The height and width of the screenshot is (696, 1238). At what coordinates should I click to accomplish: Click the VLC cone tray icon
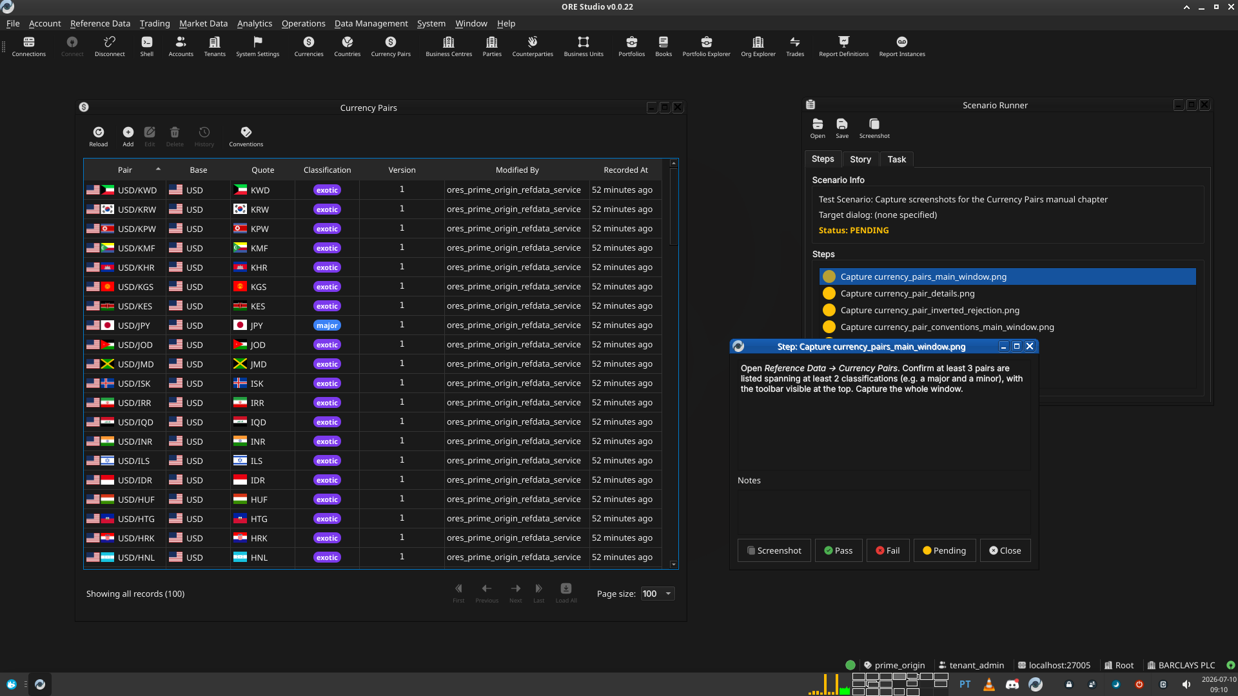pos(988,684)
